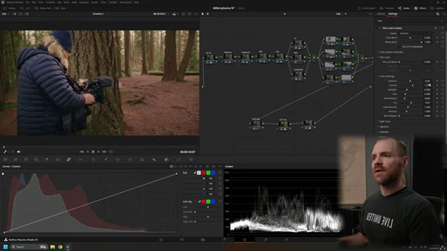The width and height of the screenshot is (447, 251).
Task: Toggle red channel in curves Edit
Action: 203,173
